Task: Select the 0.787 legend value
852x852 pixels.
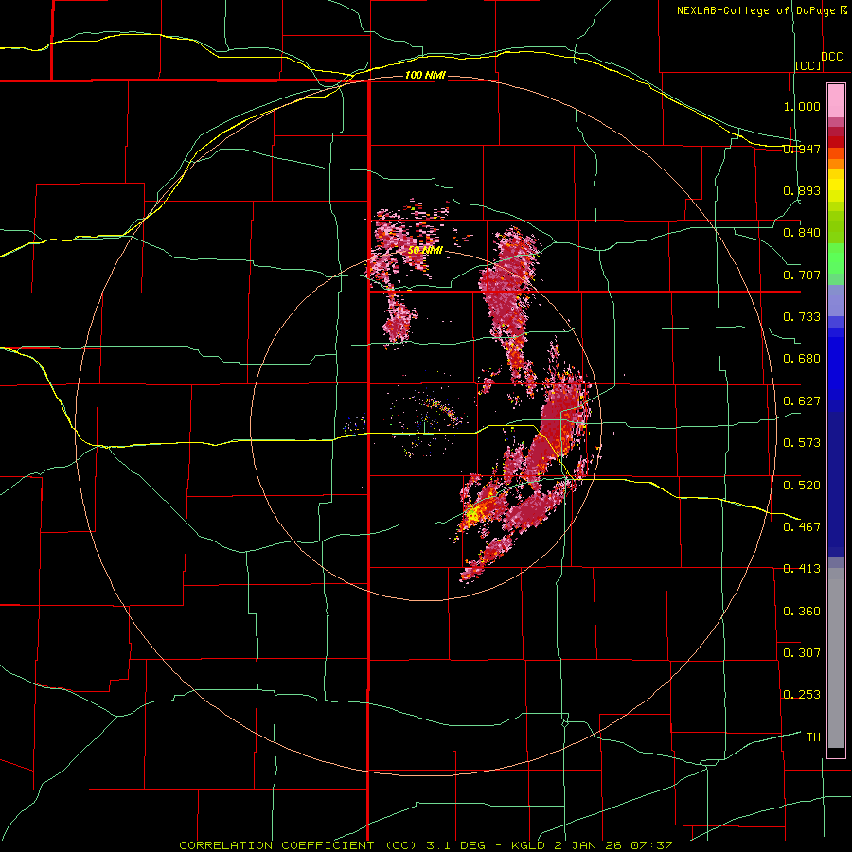Action: click(802, 275)
